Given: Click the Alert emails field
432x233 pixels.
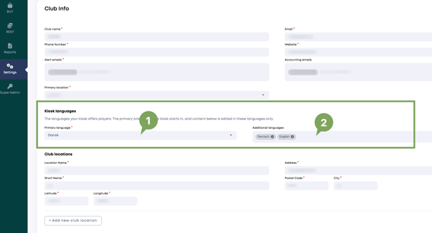Looking at the screenshot, I should coord(157,72).
